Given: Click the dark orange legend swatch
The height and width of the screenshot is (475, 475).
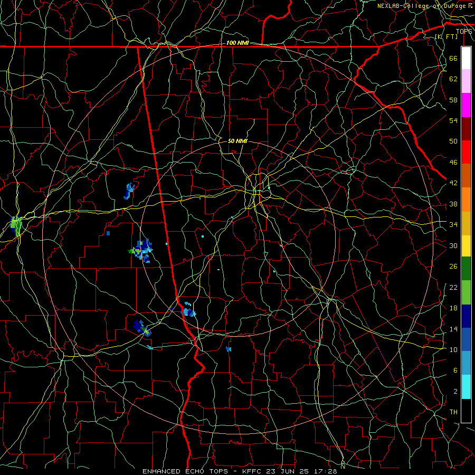Looking at the screenshot, I should click(x=466, y=176).
